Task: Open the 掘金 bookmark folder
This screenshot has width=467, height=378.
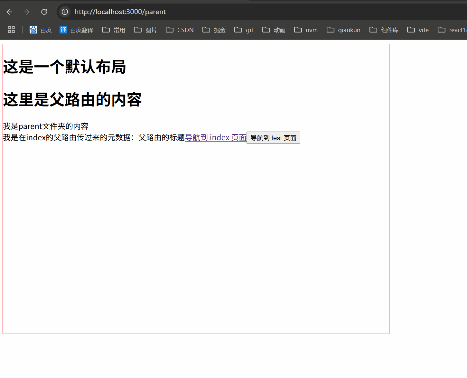Action: click(214, 30)
